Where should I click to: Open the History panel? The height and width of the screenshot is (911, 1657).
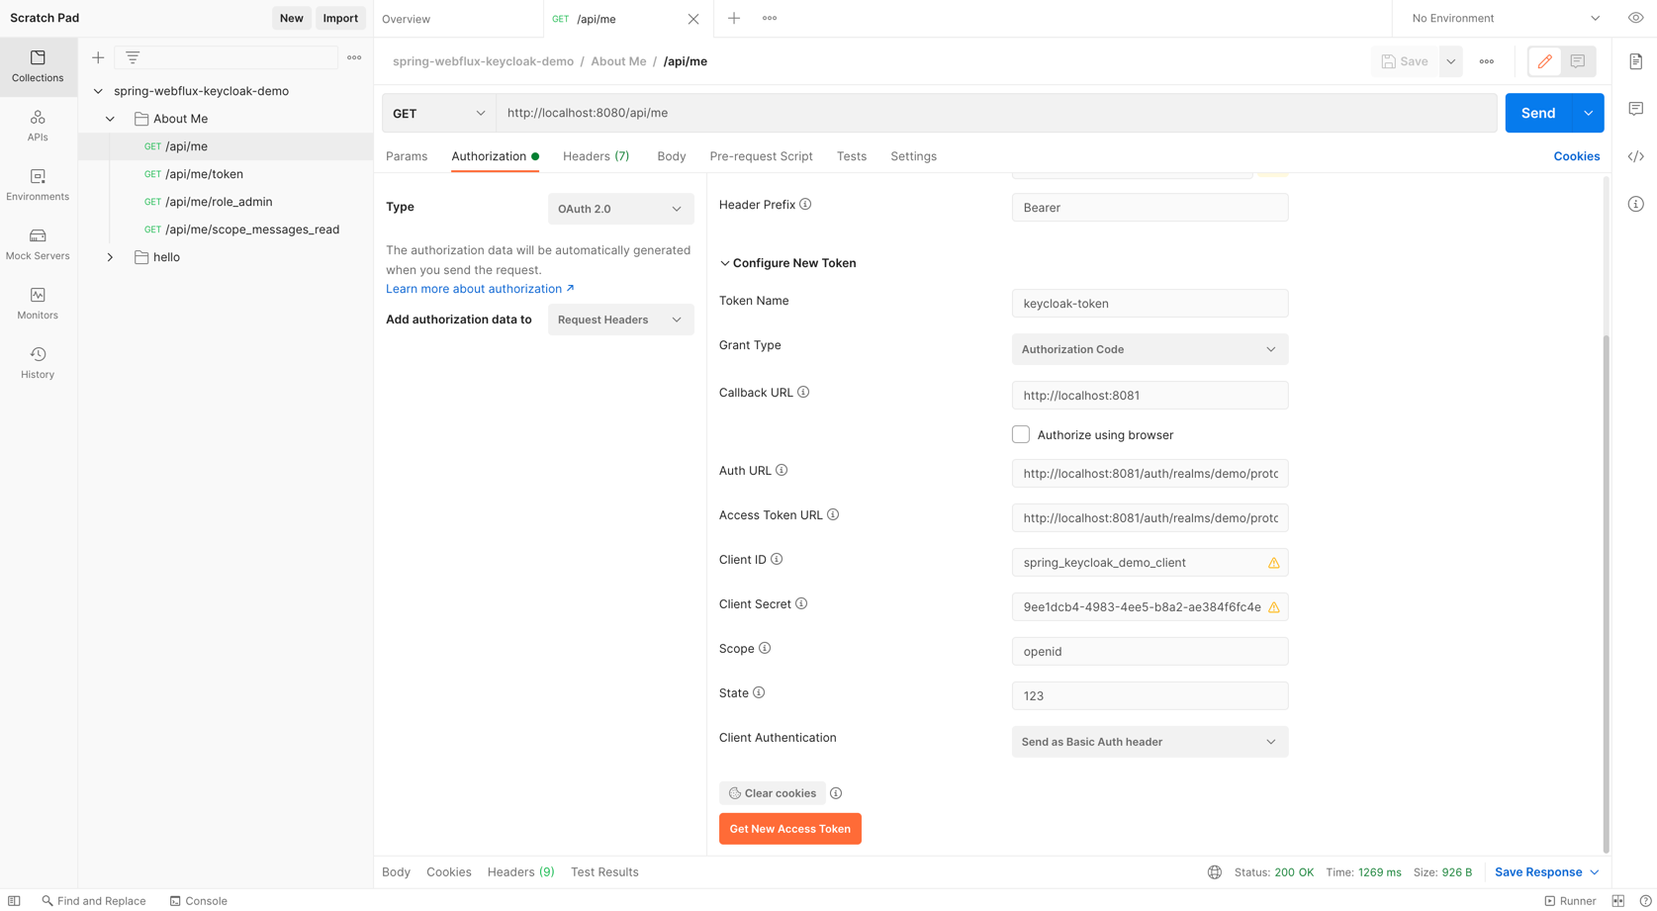tap(38, 363)
